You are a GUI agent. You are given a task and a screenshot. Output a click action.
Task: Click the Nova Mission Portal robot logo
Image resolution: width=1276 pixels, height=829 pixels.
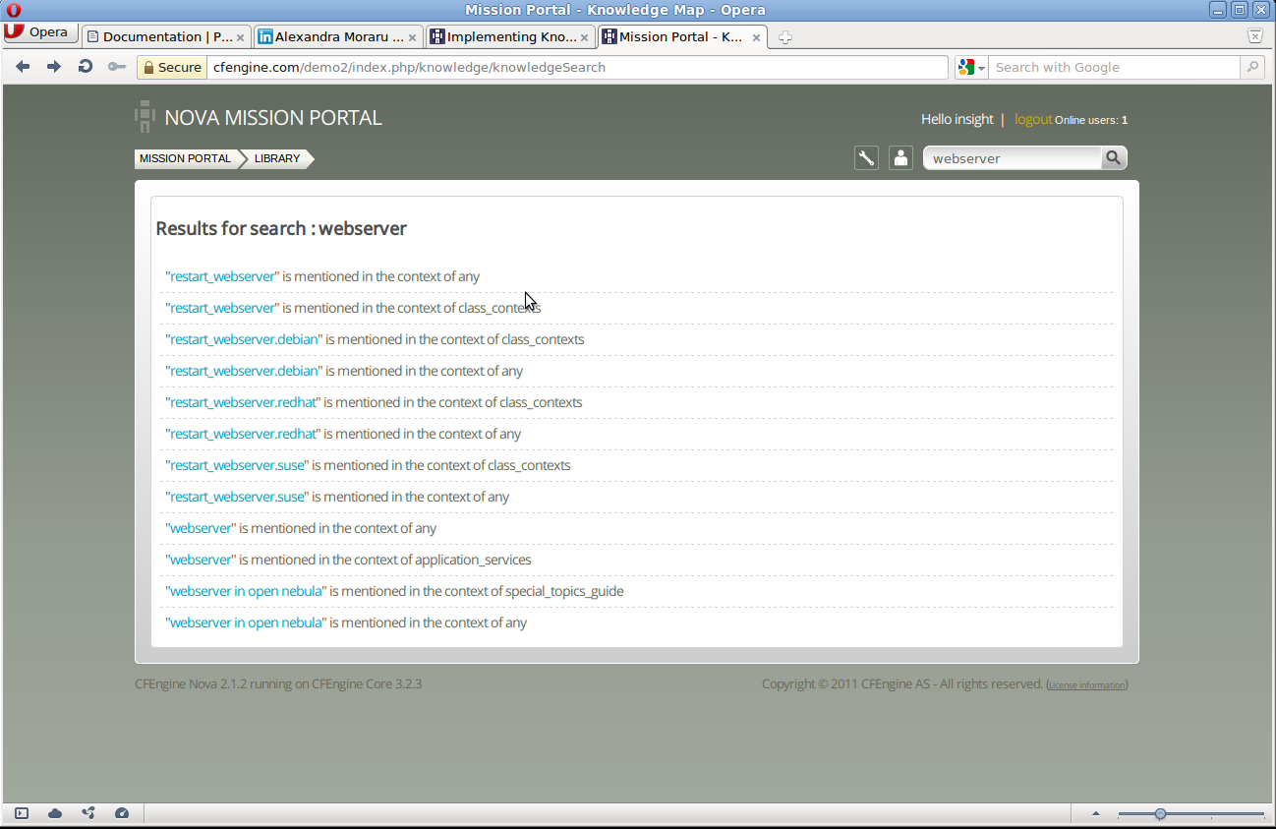pos(145,117)
